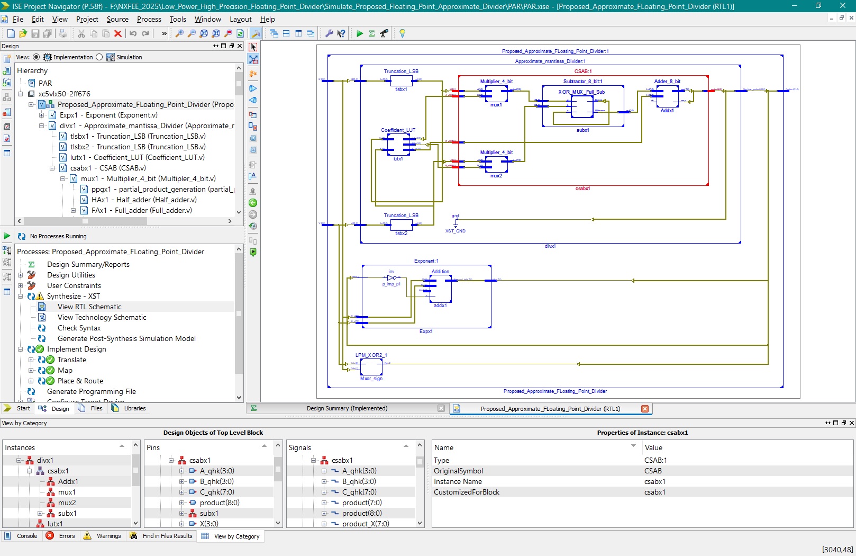Viewport: 856px width, 556px height.
Task: Click the Zoom In magnifier icon
Action: click(x=179, y=33)
